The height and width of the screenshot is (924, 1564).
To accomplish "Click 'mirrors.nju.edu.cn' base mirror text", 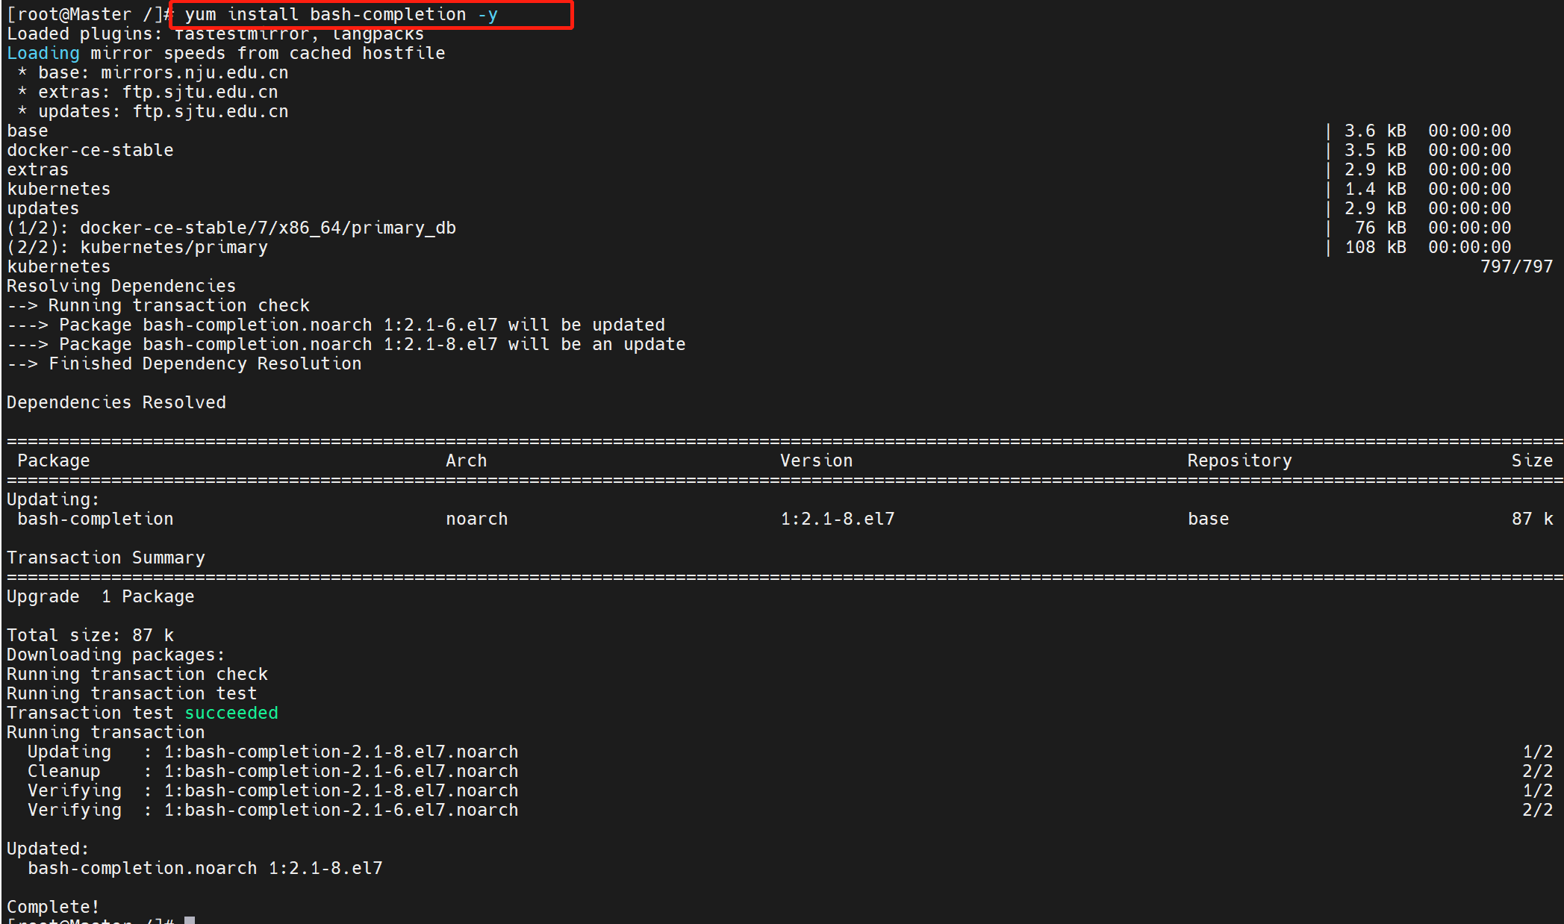I will (194, 72).
